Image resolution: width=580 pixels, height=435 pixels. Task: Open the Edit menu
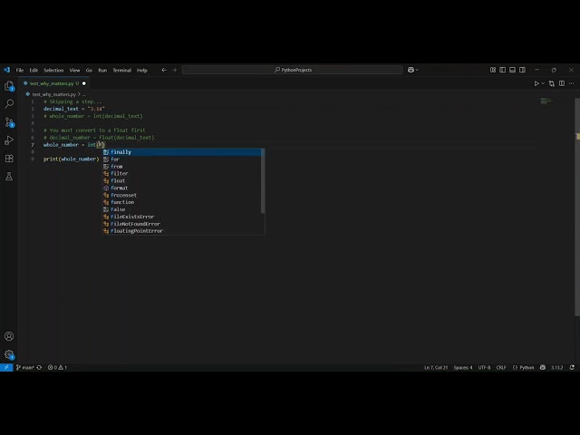[34, 70]
